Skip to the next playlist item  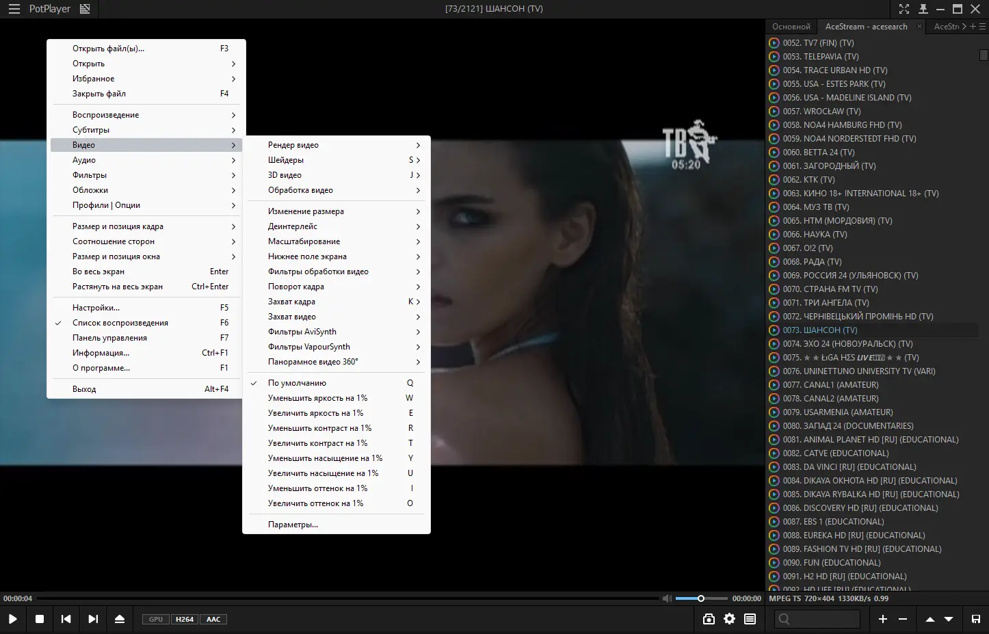point(93,619)
